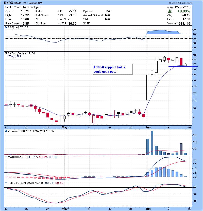Click the Last value 17.00
The height and width of the screenshot is (211, 203).
point(186,19)
